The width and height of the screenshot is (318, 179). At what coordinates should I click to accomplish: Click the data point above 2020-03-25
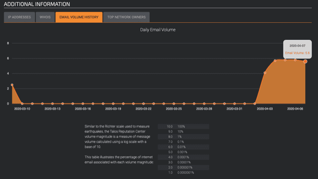tap(174, 104)
